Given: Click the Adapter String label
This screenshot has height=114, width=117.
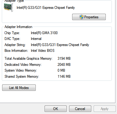Looking at the screenshot, I should click(x=15, y=45).
